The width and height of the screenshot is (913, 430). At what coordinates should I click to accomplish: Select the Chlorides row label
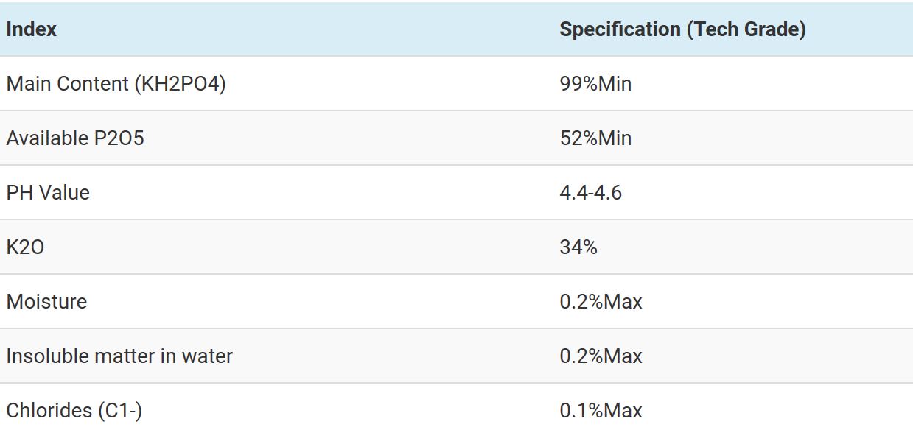pyautogui.click(x=49, y=411)
